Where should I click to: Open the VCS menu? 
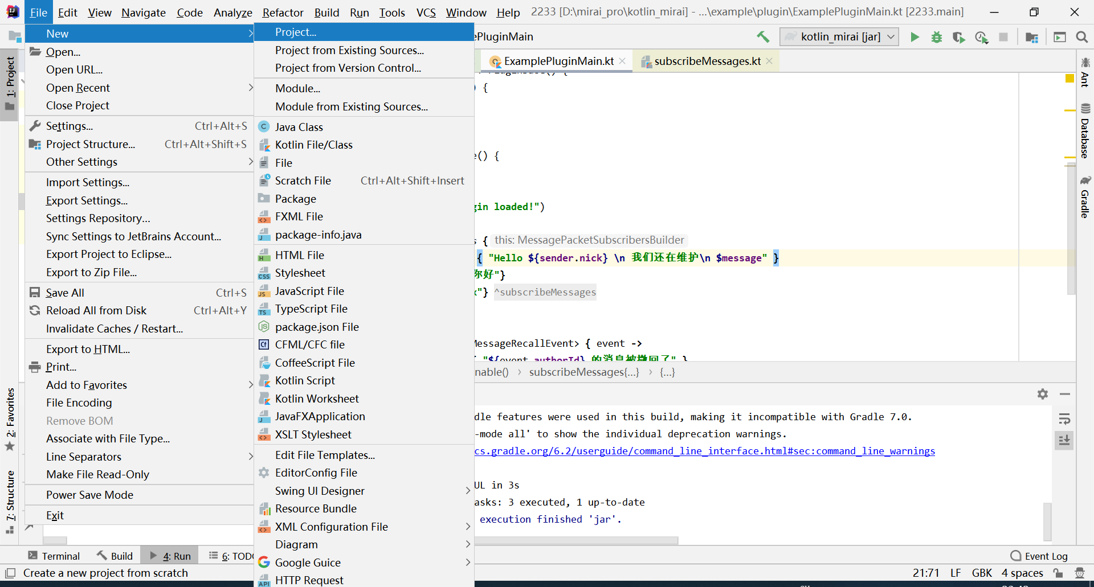pos(426,12)
